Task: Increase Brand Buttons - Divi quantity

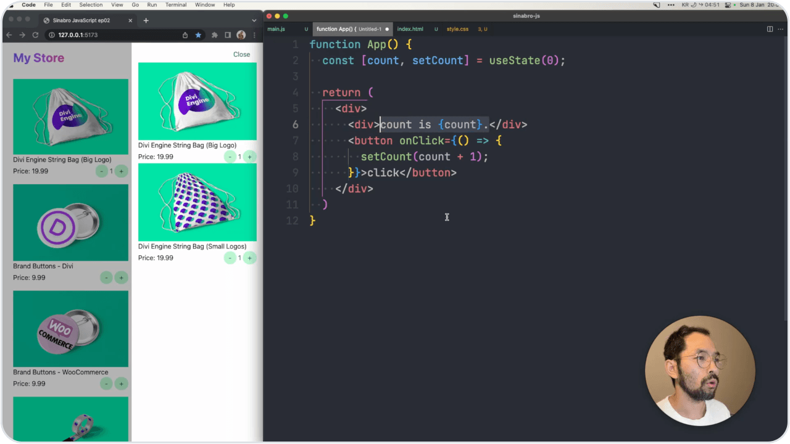Action: (x=122, y=277)
